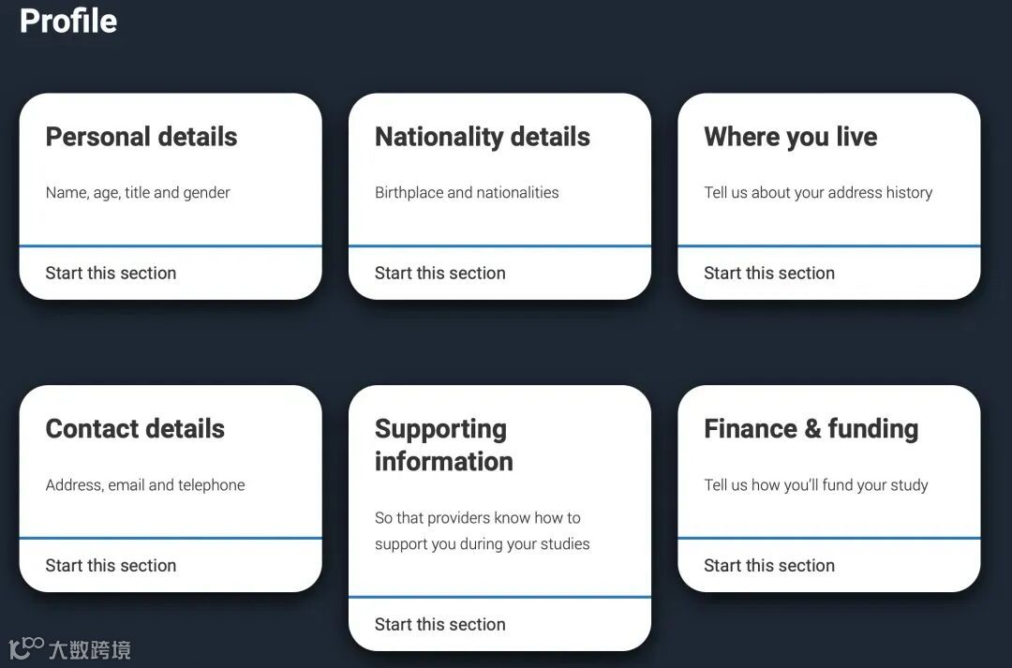The height and width of the screenshot is (668, 1012).
Task: Click the "So that providers know how to support you" text
Action: tap(482, 530)
